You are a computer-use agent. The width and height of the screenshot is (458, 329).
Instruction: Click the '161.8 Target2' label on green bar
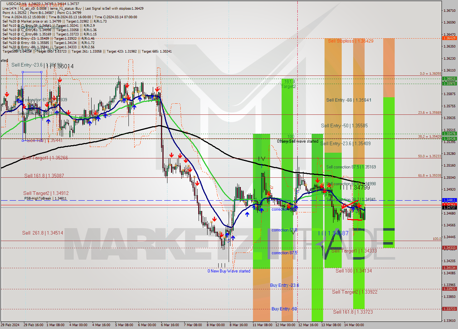coord(288,84)
